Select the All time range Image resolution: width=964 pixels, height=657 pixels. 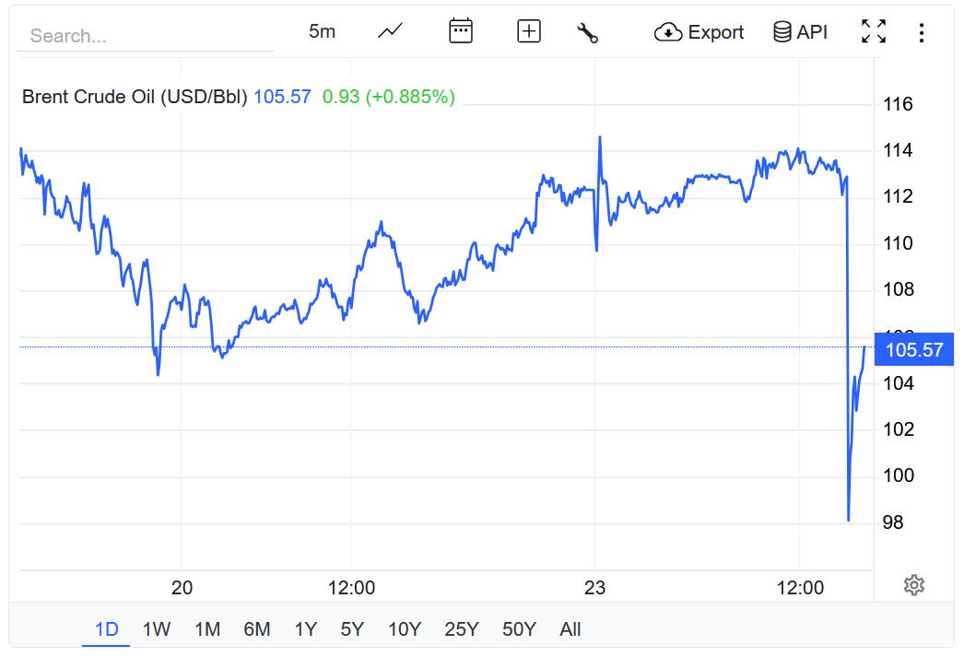tap(570, 629)
